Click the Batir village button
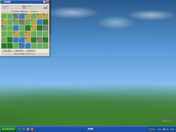The image size is (176, 132). 7,51
